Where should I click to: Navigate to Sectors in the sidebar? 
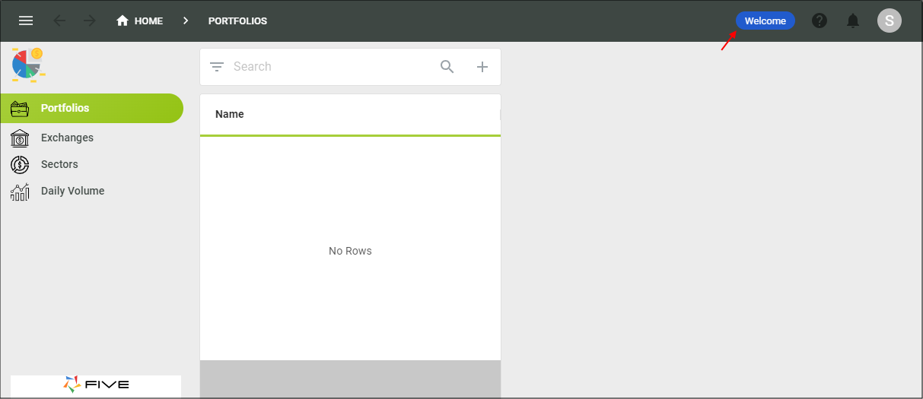59,164
